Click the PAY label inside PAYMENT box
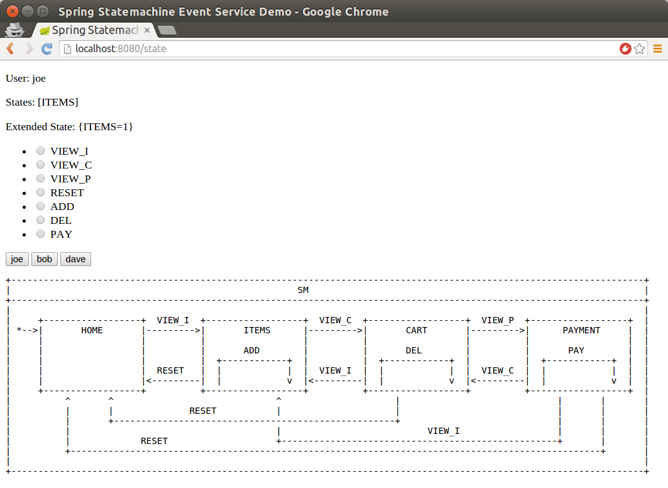 576,350
